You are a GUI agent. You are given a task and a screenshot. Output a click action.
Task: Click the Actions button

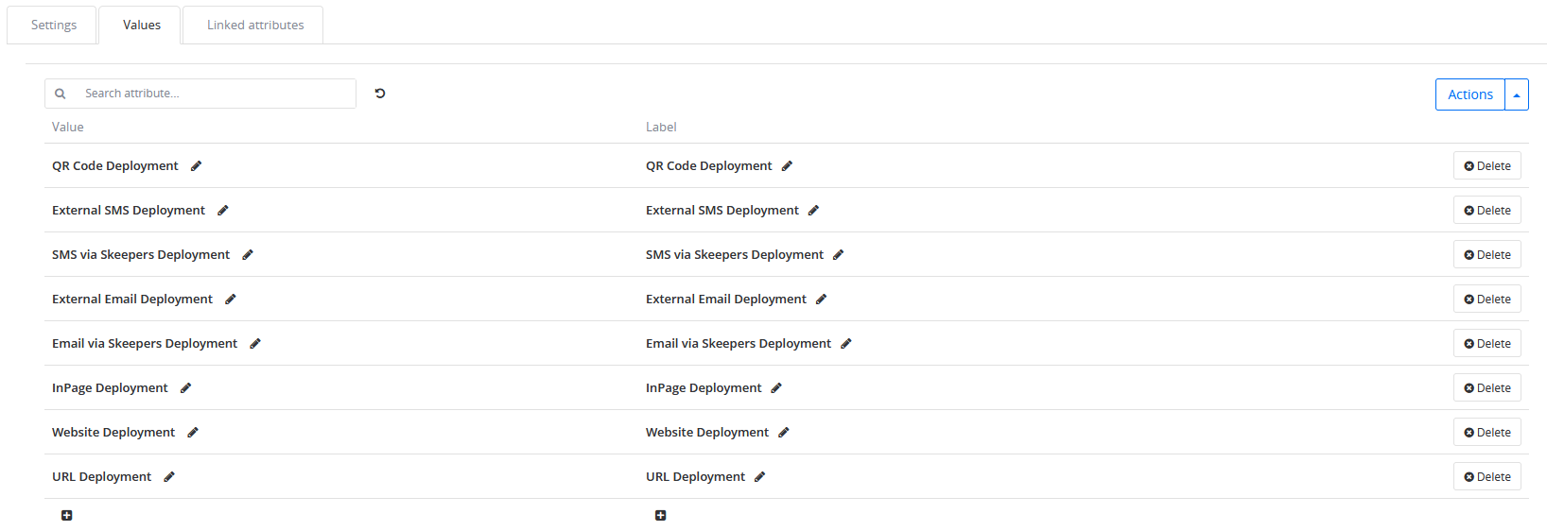(1470, 94)
